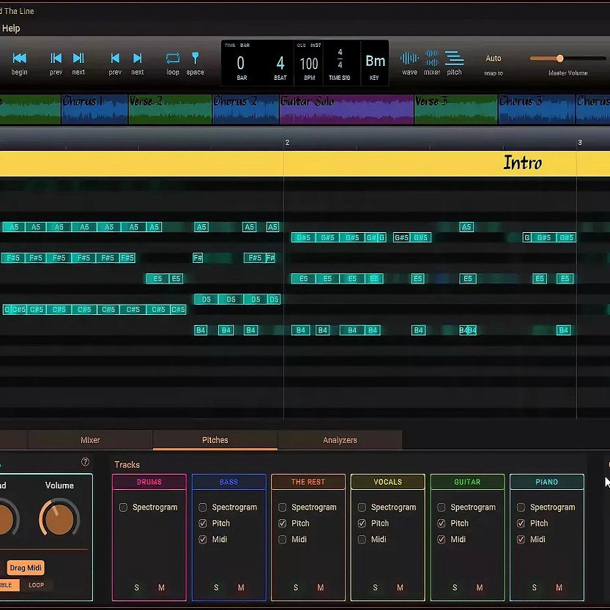Click the space marker icon
The width and height of the screenshot is (610, 610).
[x=196, y=58]
